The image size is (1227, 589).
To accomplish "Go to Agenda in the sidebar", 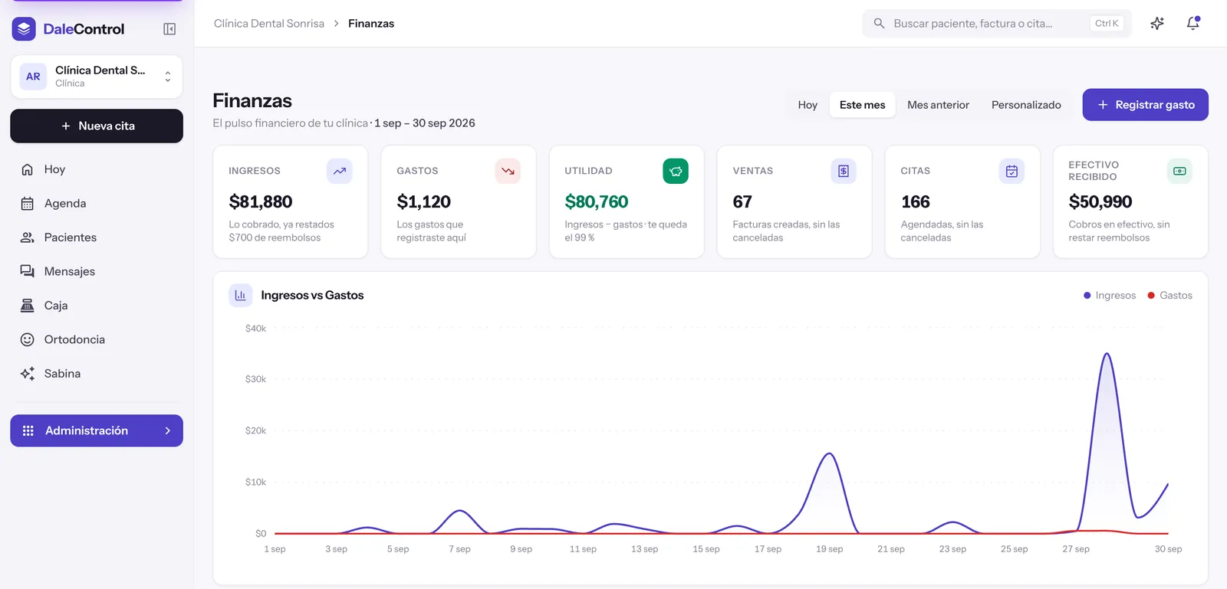I will [x=97, y=203].
